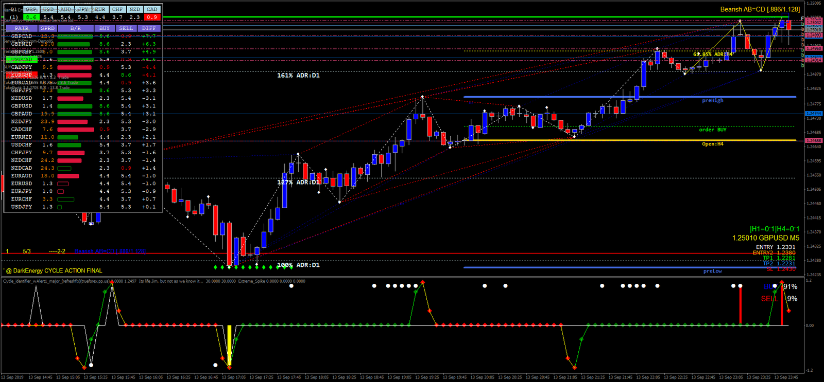824x382 pixels.
Task: Click the highlighted USDCAD pair label
Action: (x=22, y=60)
